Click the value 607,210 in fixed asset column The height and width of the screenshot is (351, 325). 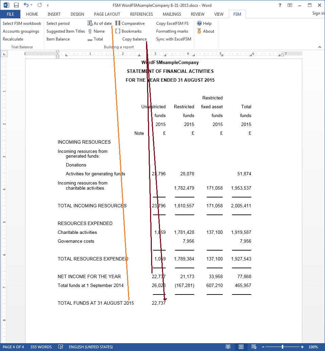(214, 285)
